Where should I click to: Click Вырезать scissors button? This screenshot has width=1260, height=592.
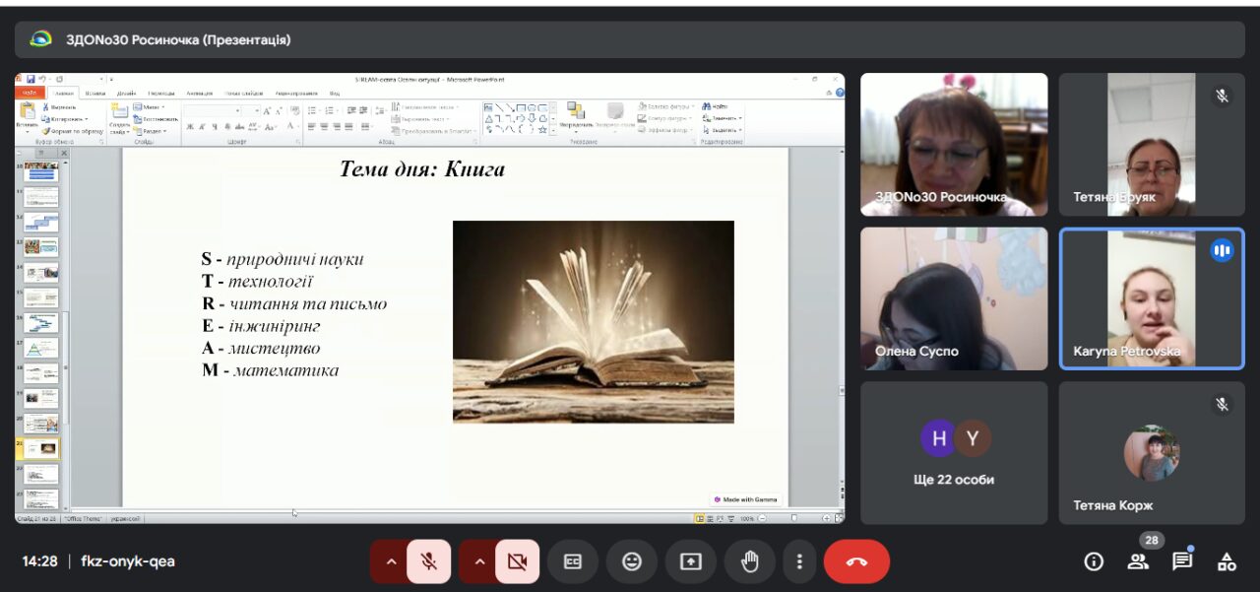[x=60, y=107]
